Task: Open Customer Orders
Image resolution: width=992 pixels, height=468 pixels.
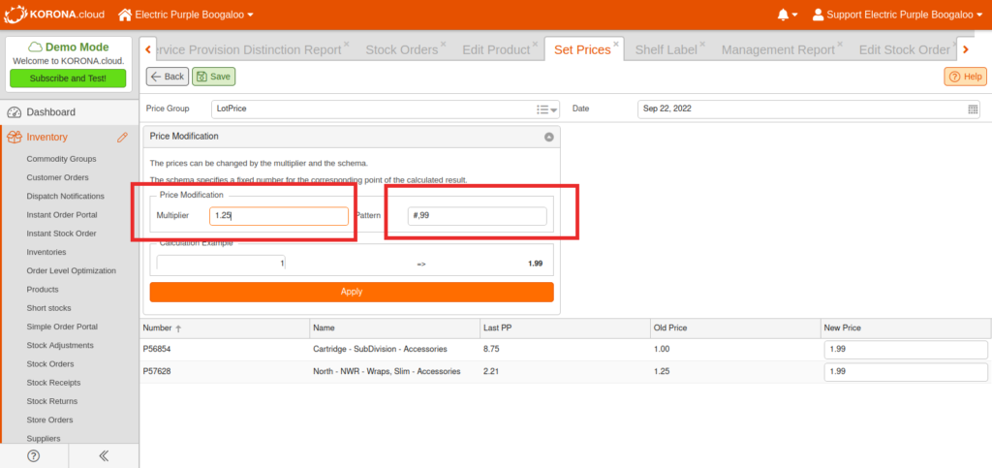Action: pyautogui.click(x=57, y=177)
